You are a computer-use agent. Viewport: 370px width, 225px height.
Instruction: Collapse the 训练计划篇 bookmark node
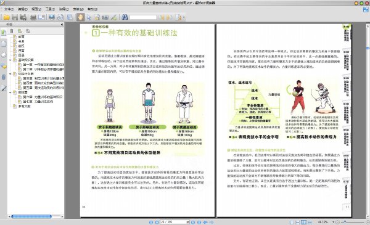10,74
